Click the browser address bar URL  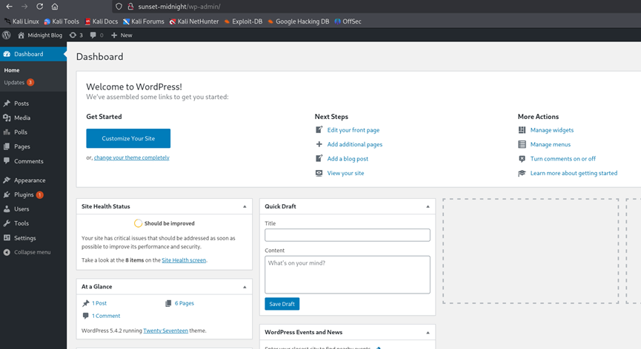tap(179, 7)
